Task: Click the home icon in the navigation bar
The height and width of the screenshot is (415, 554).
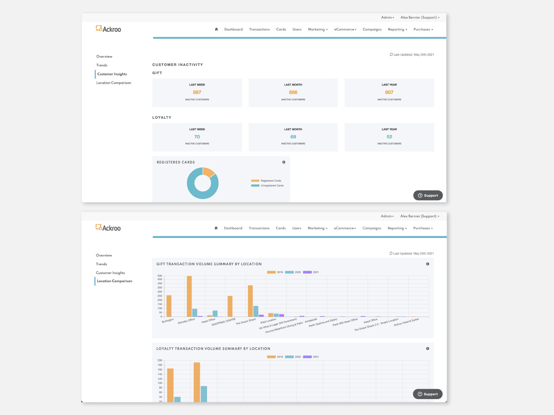Action: click(216, 29)
